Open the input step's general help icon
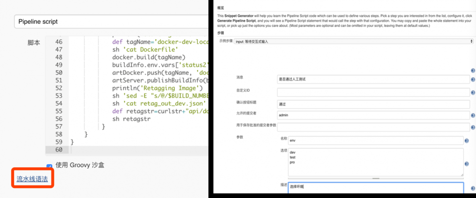The width and height of the screenshot is (476, 198). pyautogui.click(x=473, y=71)
